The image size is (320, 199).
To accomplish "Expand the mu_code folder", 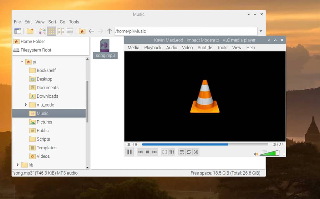I will tap(26, 105).
